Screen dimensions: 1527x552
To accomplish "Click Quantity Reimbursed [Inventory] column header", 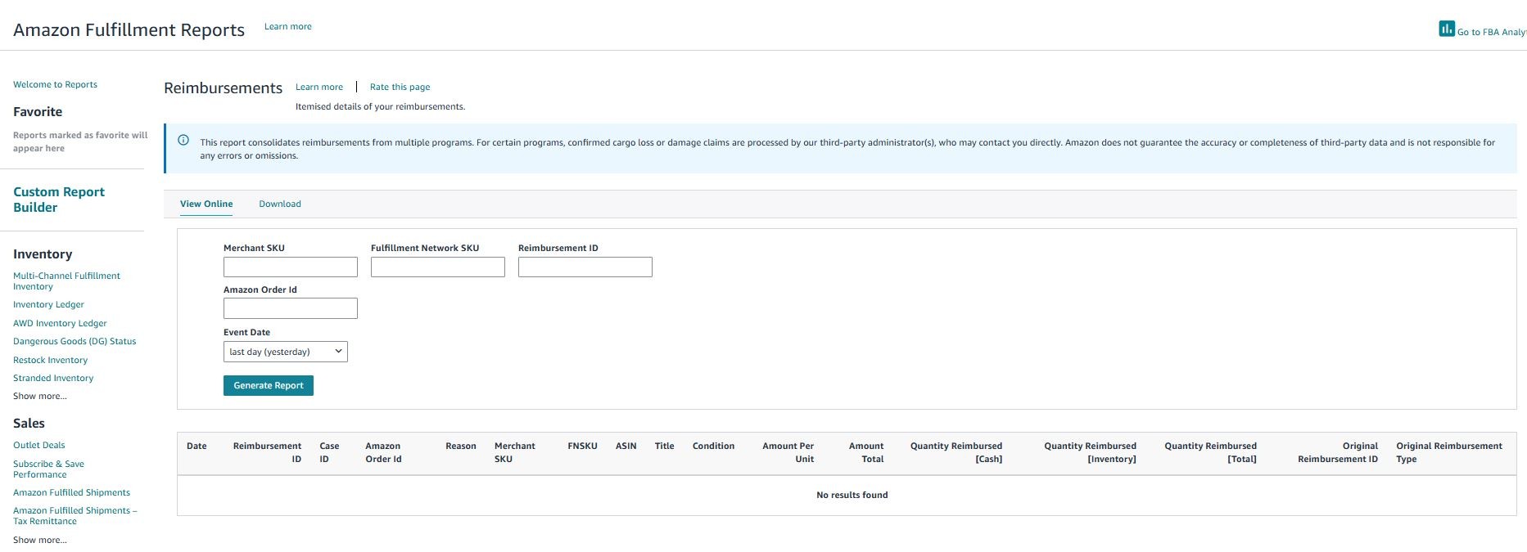I will [1090, 452].
